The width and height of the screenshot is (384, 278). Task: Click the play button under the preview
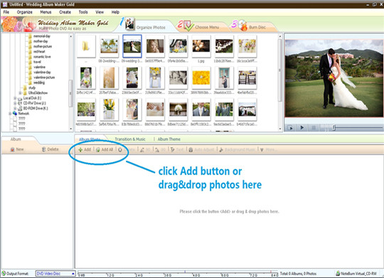302,127
